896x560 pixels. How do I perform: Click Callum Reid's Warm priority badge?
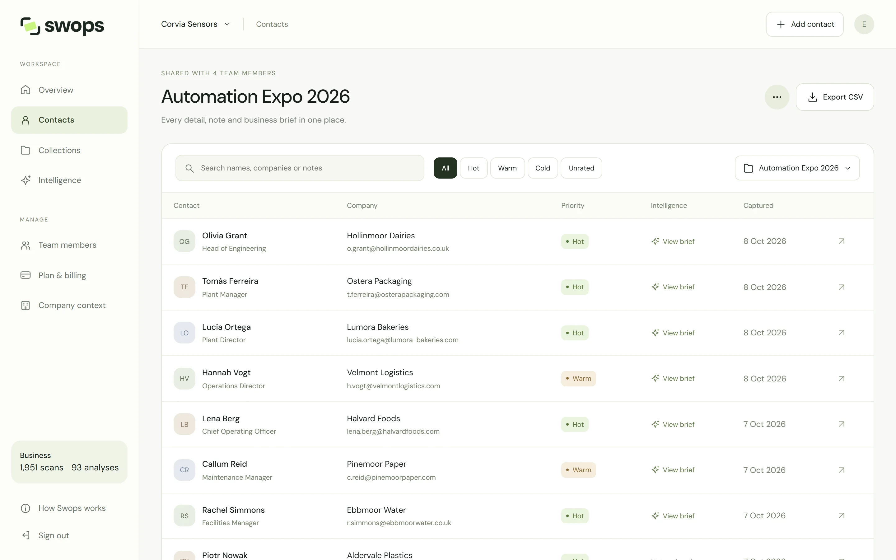click(x=578, y=470)
